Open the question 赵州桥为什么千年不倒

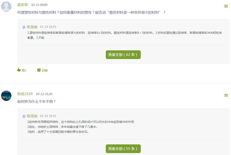point(37,101)
